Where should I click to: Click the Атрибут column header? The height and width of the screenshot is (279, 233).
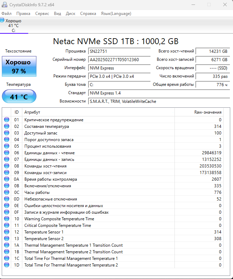(x=98, y=112)
